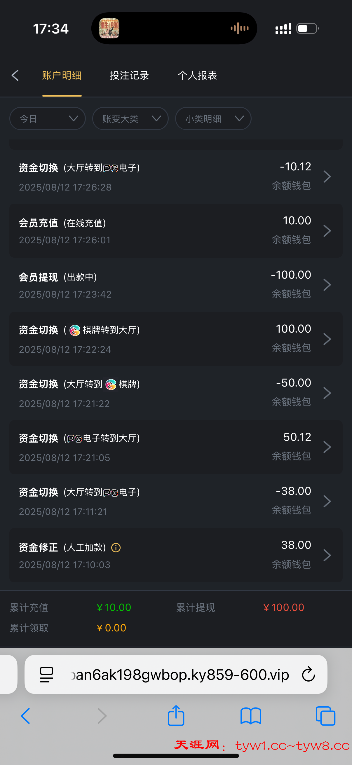The image size is (352, 765).
Task: Show Safari open tabs overview icon
Action: click(x=325, y=716)
